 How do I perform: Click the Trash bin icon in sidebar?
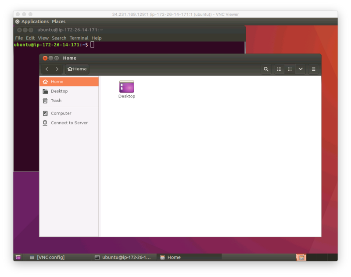tap(45, 101)
